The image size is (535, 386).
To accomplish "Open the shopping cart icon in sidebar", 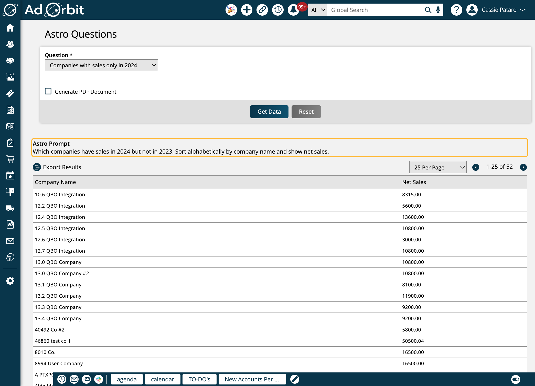I will 10,159.
